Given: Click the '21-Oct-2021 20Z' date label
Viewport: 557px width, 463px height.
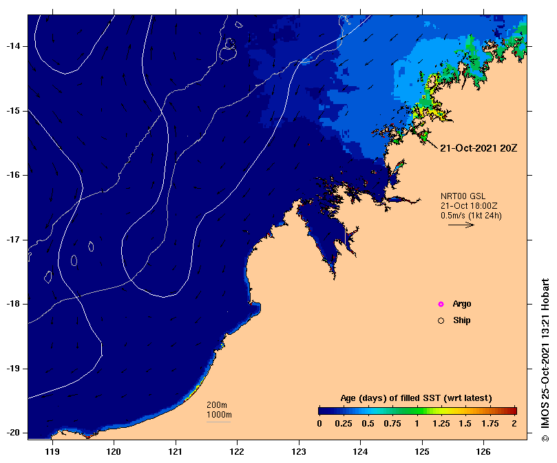Looking at the screenshot, I should (x=479, y=148).
